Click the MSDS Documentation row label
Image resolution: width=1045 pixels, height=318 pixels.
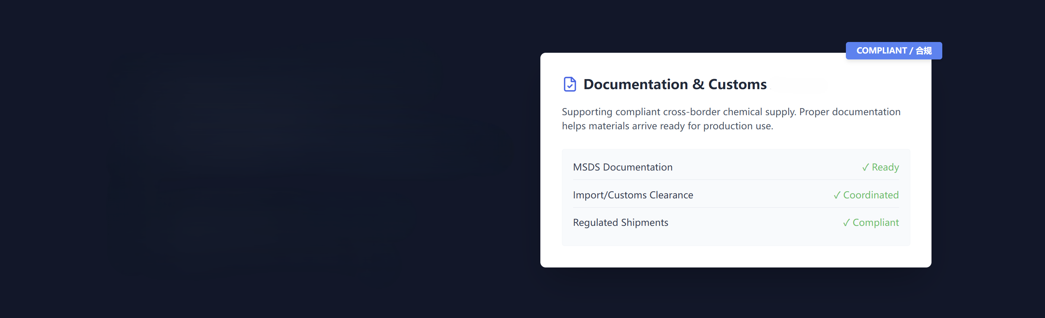tap(622, 167)
